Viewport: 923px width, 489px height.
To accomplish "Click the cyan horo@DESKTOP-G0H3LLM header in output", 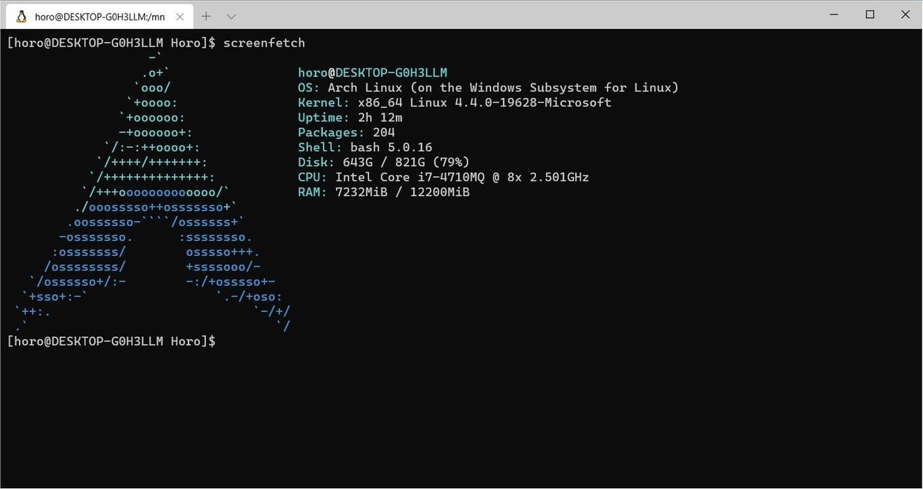I will (372, 72).
